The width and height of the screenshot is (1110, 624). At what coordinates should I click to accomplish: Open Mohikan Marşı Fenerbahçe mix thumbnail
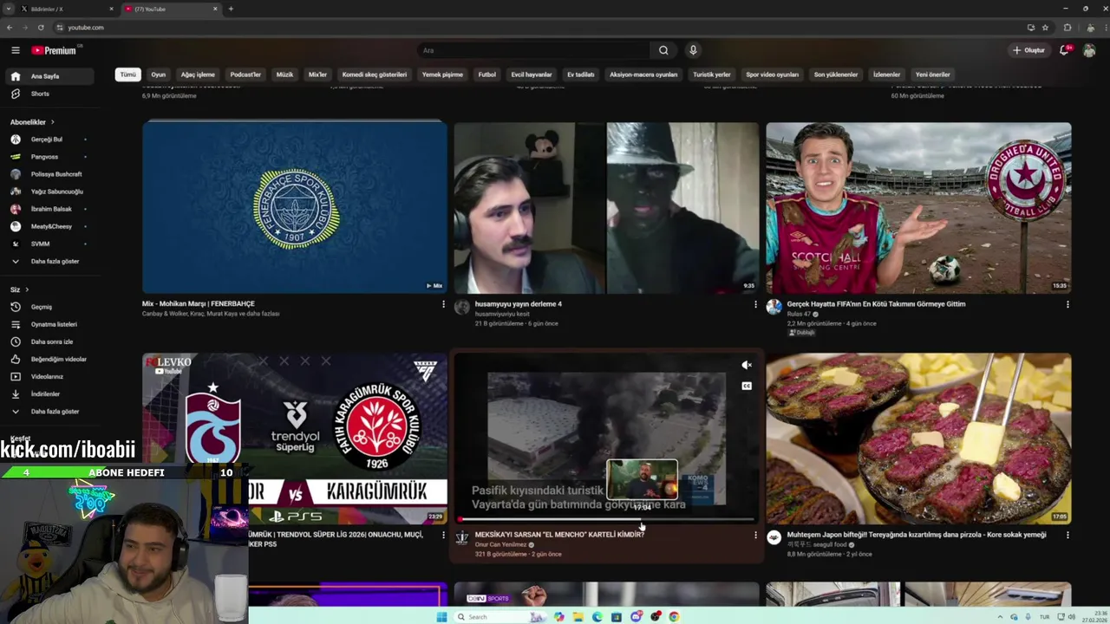[x=295, y=208]
